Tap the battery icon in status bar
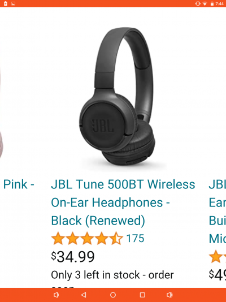The image size is (226, 302). tap(212, 3)
